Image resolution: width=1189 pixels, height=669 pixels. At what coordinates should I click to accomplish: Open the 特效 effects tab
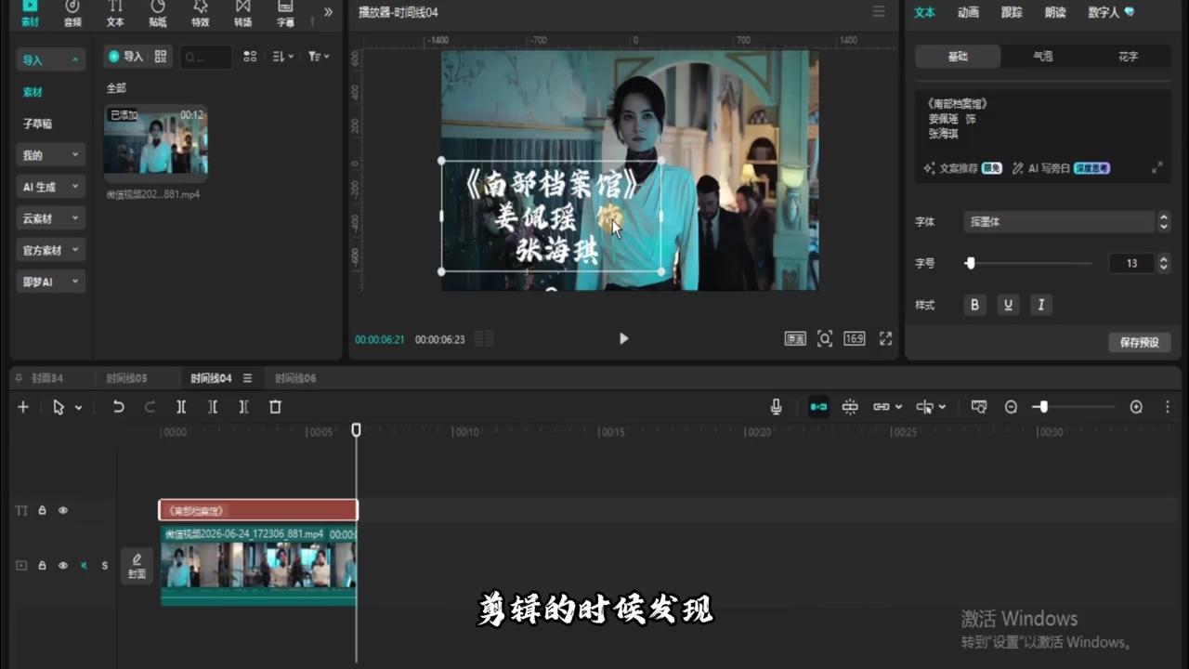click(x=201, y=13)
